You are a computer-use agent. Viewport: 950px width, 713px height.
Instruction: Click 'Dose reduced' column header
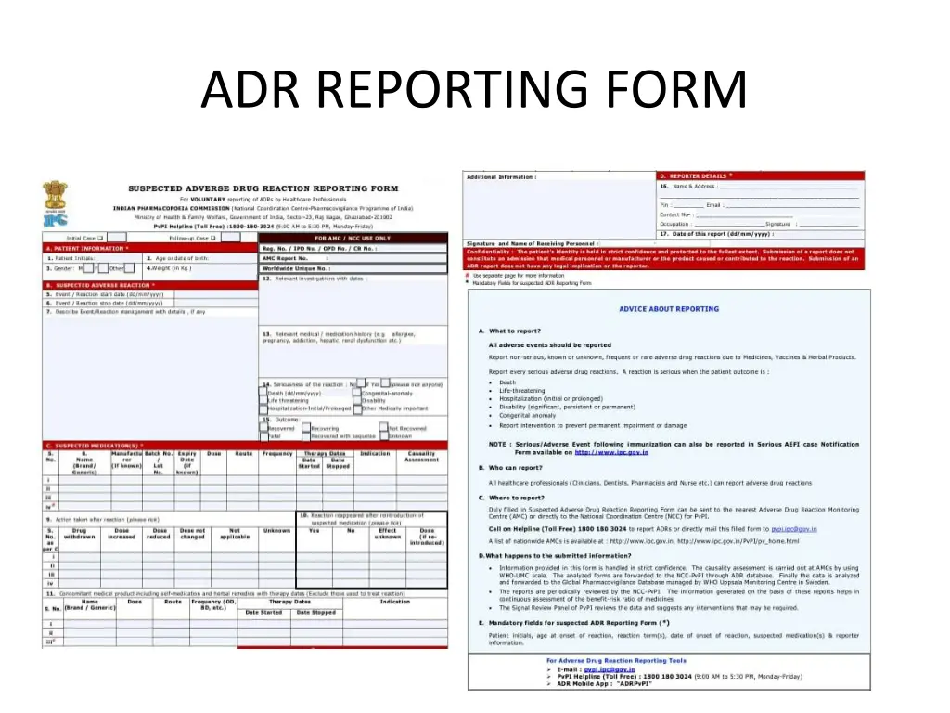coord(158,534)
